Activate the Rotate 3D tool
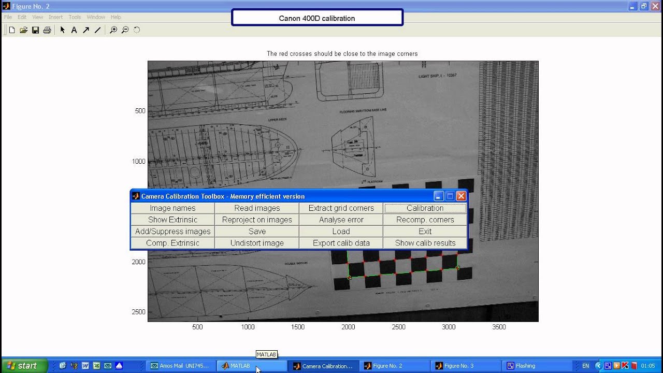This screenshot has height=373, width=663. tap(137, 30)
